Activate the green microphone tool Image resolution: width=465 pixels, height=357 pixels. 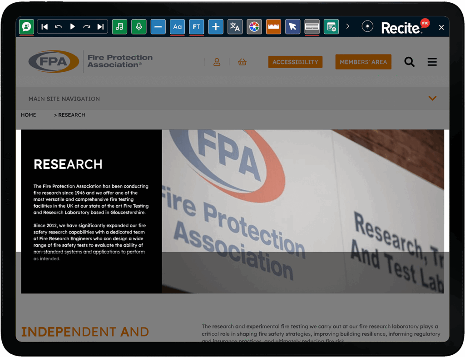139,27
